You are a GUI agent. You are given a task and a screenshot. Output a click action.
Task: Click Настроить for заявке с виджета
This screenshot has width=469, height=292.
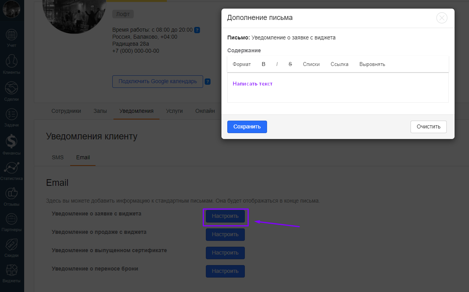point(225,216)
